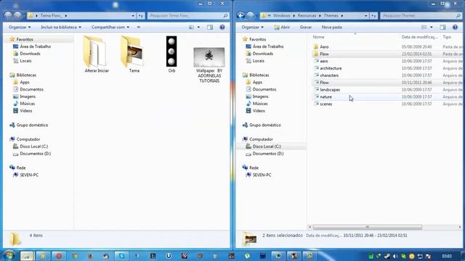Click Skype icon on taskbar
Image resolution: width=465 pixels, height=261 pixels.
pos(121,256)
